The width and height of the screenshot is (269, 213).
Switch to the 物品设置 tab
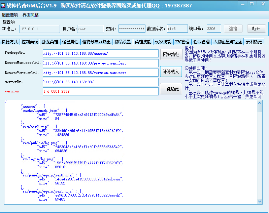click(123, 42)
